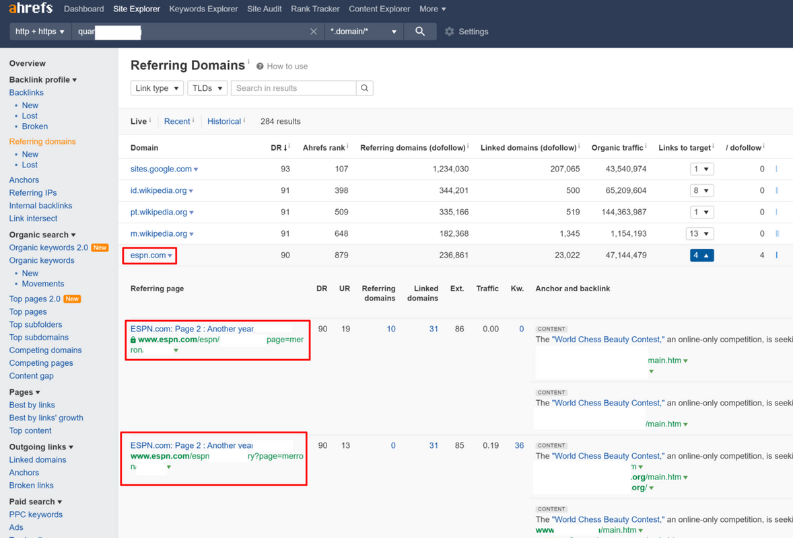The height and width of the screenshot is (538, 793).
Task: Open the m.wikipedia.org domain link
Action: click(x=159, y=233)
